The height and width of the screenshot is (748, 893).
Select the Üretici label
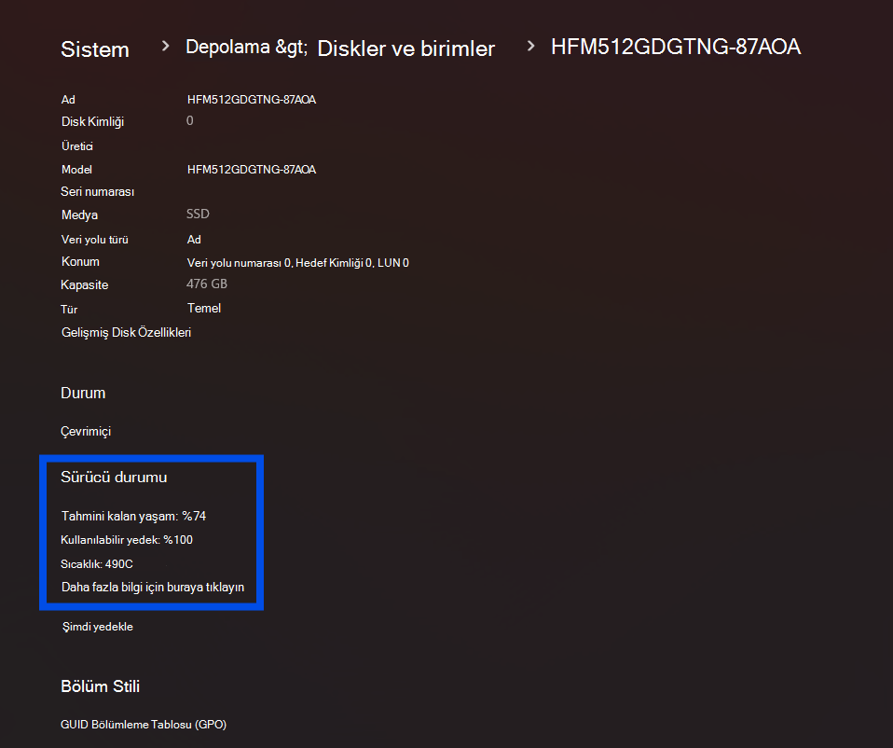[x=76, y=146]
